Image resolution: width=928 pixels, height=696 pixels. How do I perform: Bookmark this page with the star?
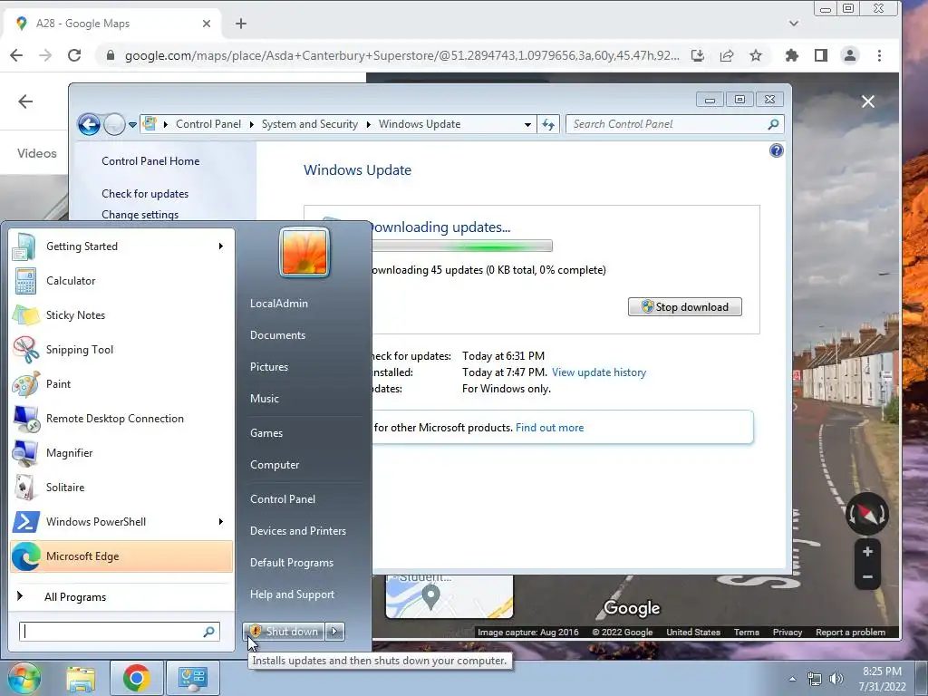(x=755, y=55)
